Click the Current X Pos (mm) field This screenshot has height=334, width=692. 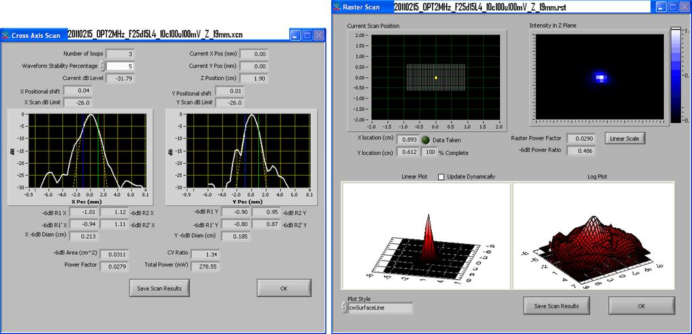point(254,54)
